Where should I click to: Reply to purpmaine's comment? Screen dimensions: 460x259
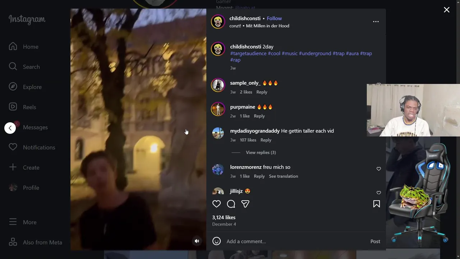259,116
